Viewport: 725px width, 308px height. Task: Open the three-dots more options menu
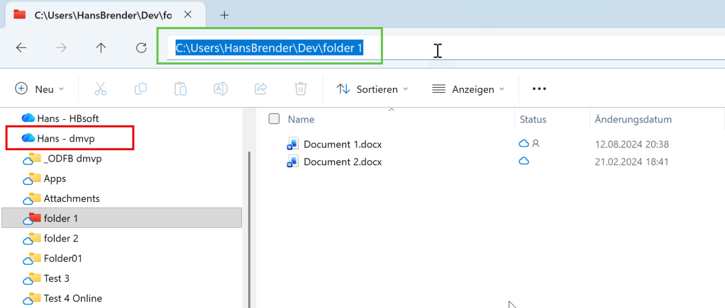[x=539, y=89]
